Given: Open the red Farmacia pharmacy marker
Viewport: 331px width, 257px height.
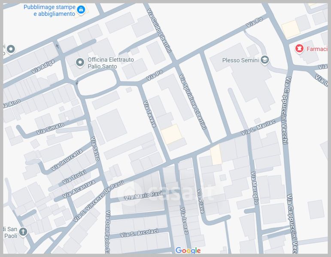Looking at the screenshot, I should pyautogui.click(x=299, y=49).
